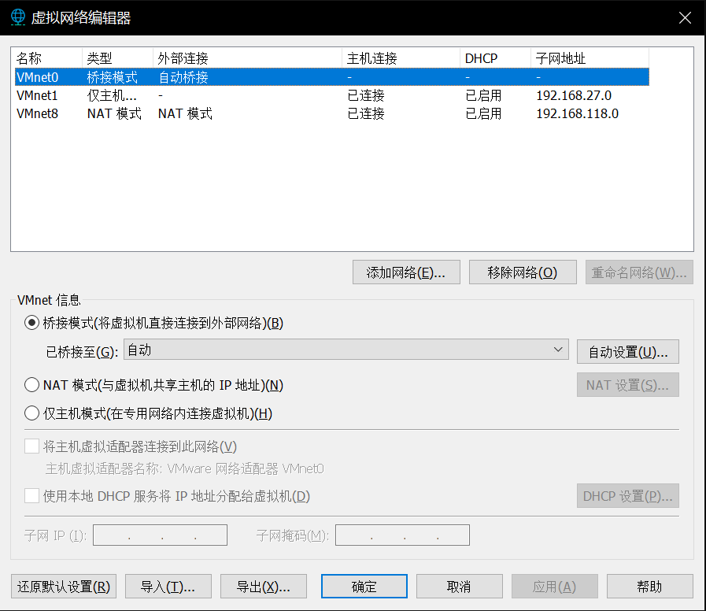Select the NAT 模式 radio button
Viewport: 706px width, 611px height.
pyautogui.click(x=31, y=385)
